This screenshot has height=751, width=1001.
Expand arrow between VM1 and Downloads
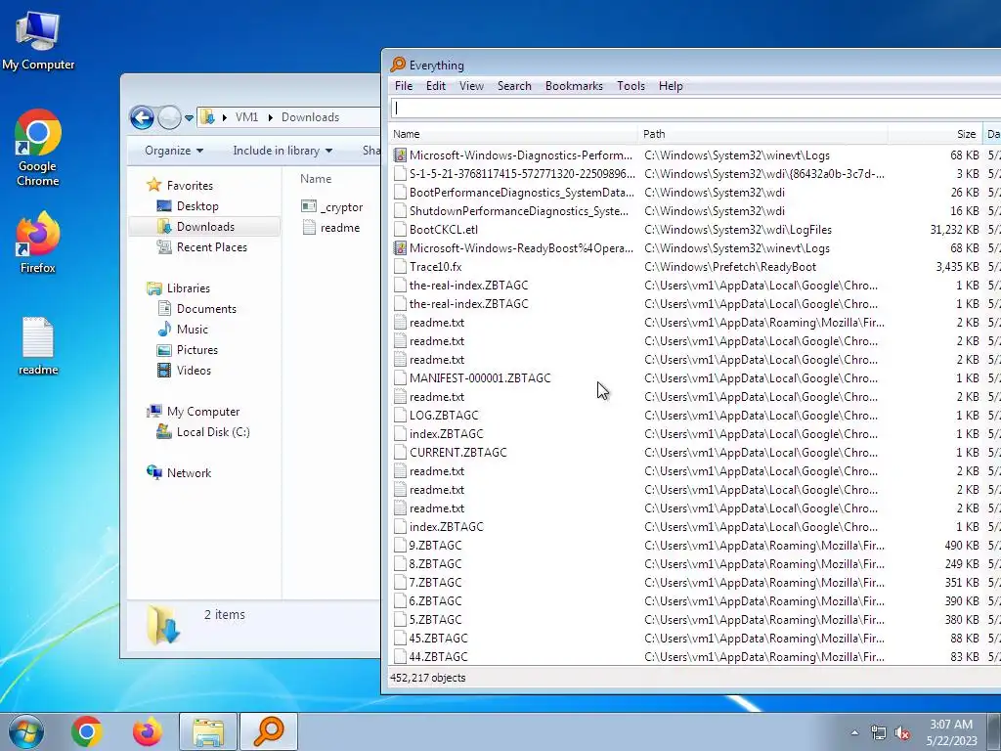271,117
